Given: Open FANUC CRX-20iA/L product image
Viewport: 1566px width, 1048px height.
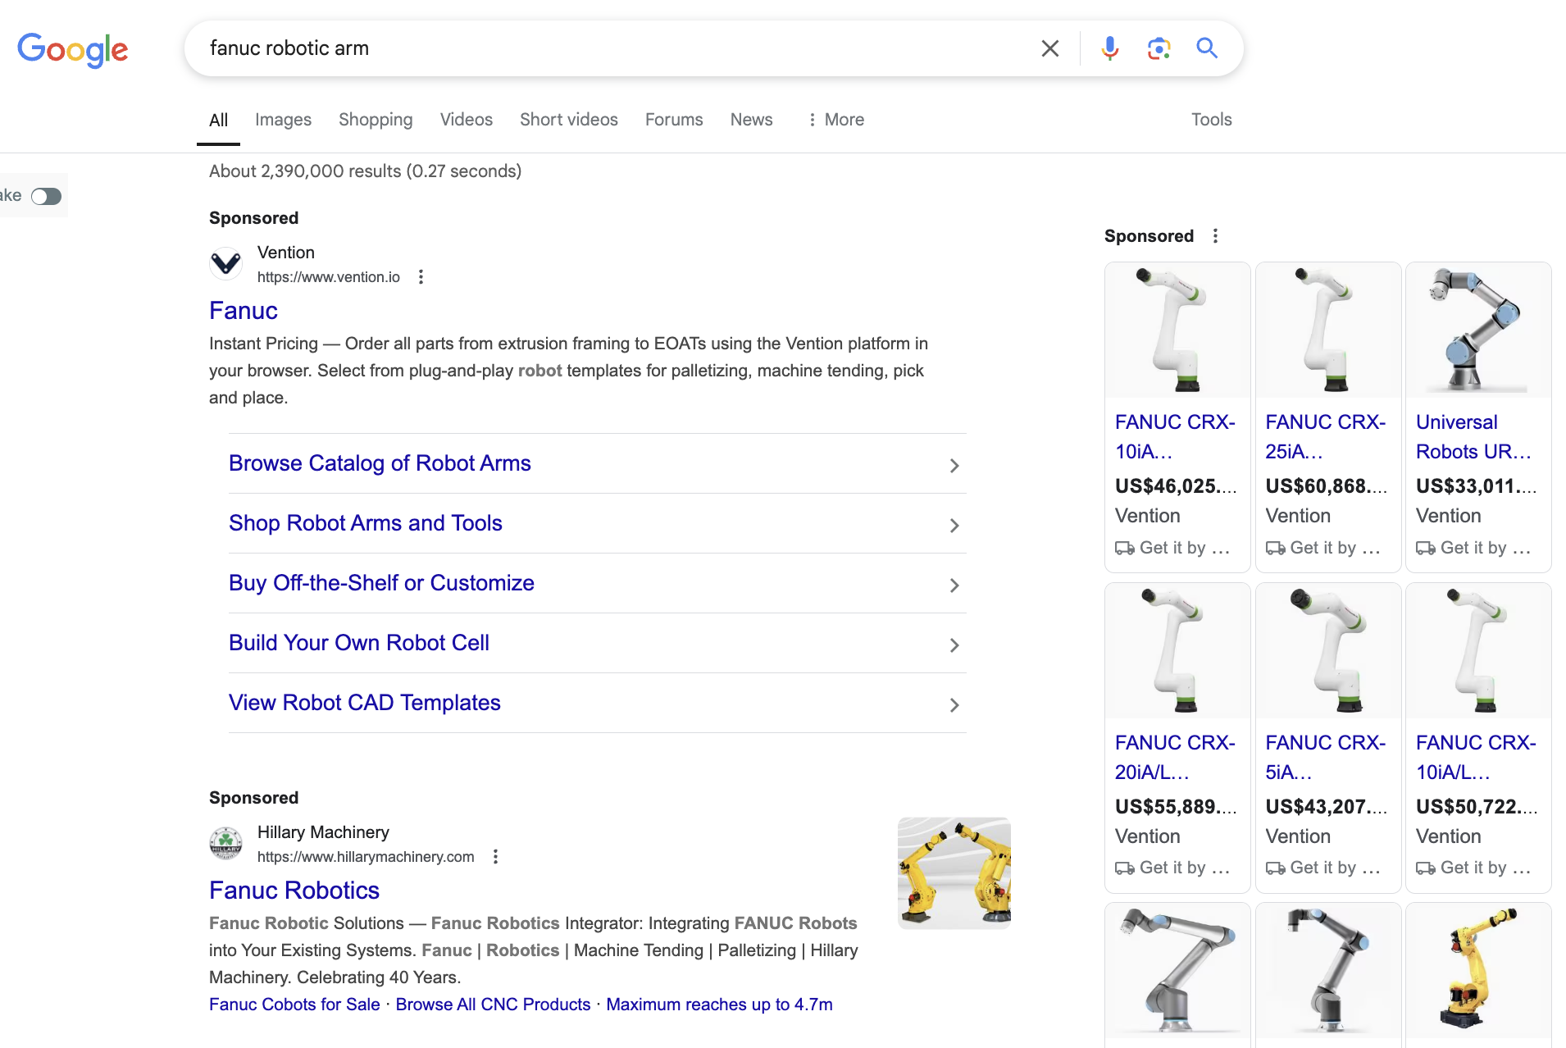Looking at the screenshot, I should [1177, 651].
